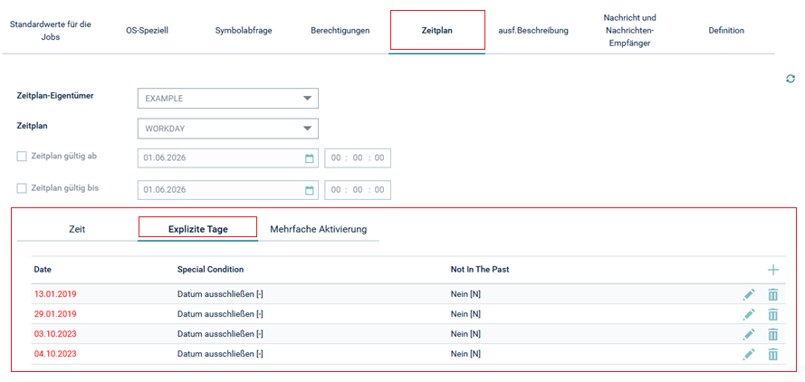Enable the Zeitplan gültig ab checkbox
The width and height of the screenshot is (805, 382).
(x=22, y=157)
